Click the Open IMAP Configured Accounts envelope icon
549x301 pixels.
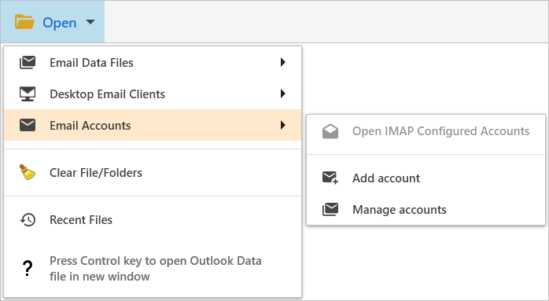[x=330, y=131]
